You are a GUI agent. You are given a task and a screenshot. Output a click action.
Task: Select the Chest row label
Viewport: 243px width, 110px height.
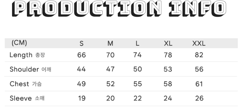click(x=25, y=84)
